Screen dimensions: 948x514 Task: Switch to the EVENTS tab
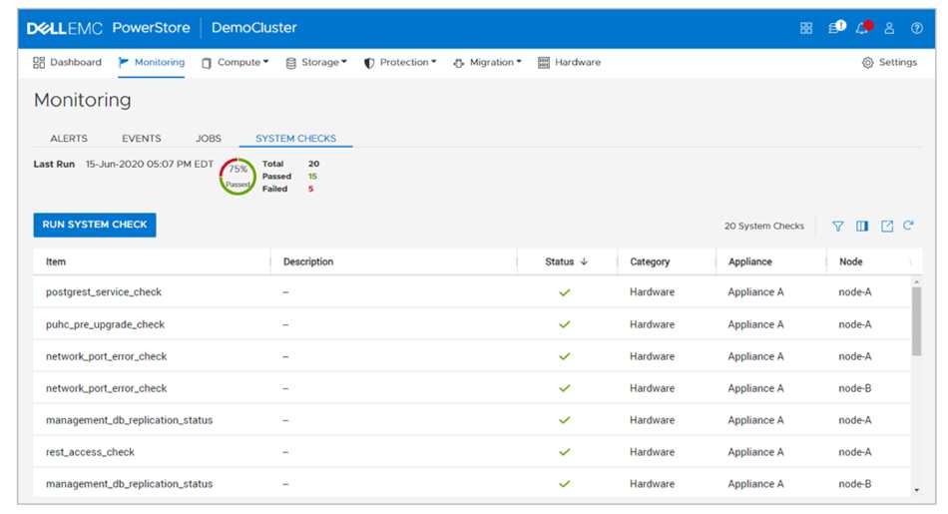tap(142, 139)
